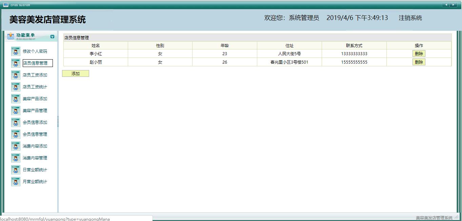The width and height of the screenshot is (462, 221).
Task: Open the 店员工资添加 menu link
Action: tap(35, 75)
